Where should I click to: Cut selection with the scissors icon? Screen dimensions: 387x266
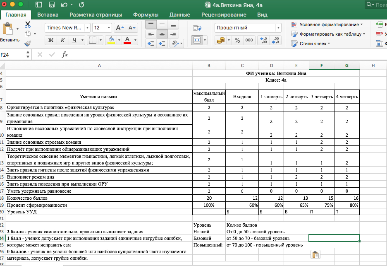[x=28, y=24]
